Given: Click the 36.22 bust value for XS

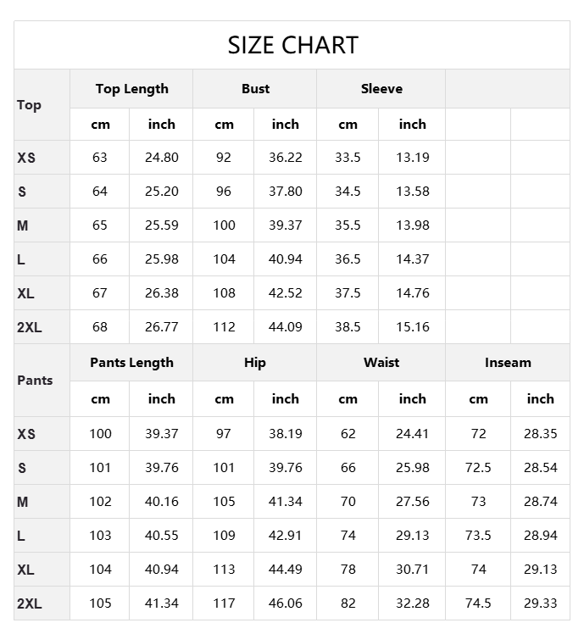Looking at the screenshot, I should point(286,158).
